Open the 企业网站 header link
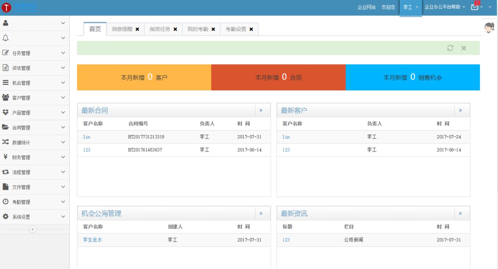 click(366, 7)
